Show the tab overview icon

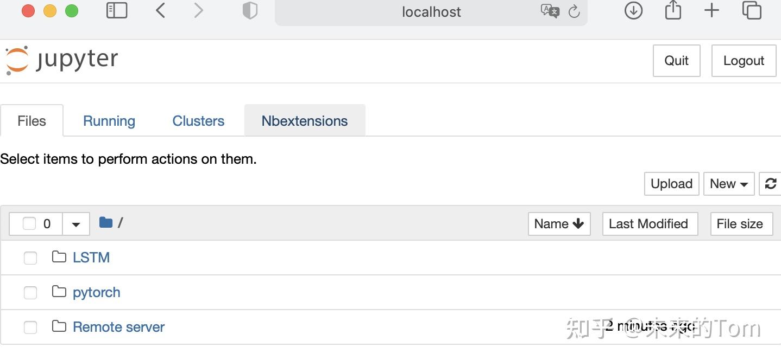pos(752,10)
